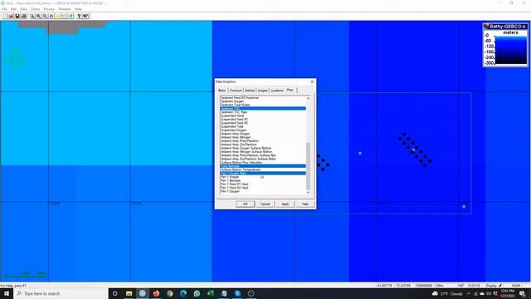Click OK in Data Graphics dialog
This screenshot has width=531, height=299.
(x=246, y=204)
